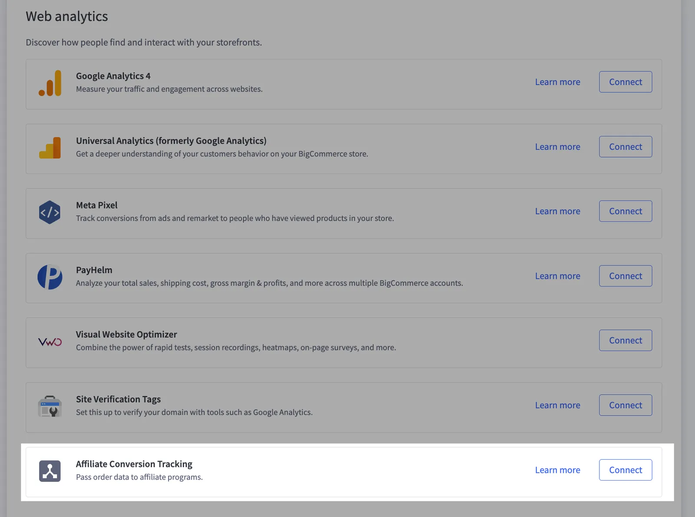Open Learn more for Site Verification Tags
Screen dimensions: 695x517
(558, 405)
